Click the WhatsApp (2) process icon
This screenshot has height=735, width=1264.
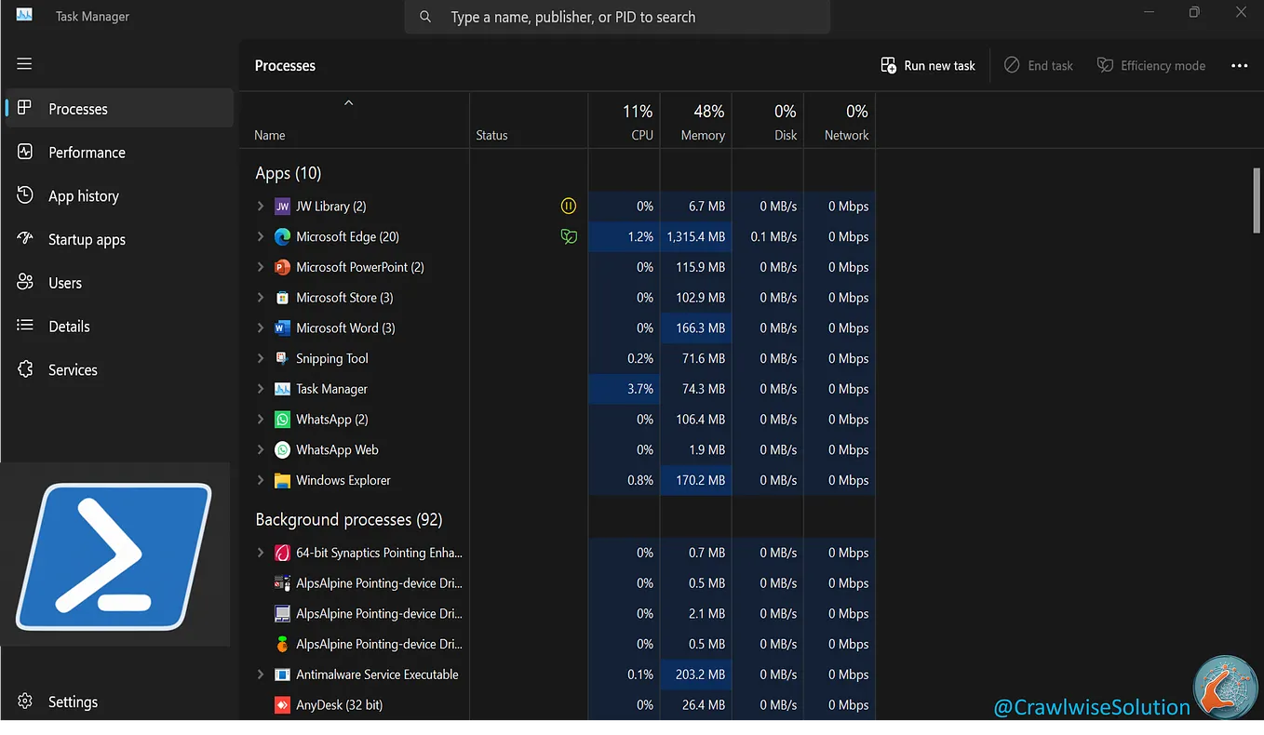point(282,420)
